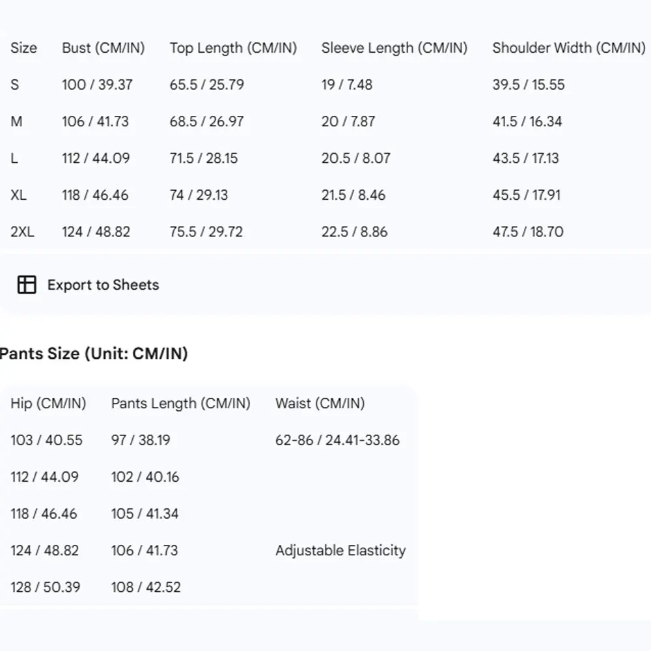Click sleeve length value 20.5 / 8.07
Screen dimensions: 651x651
click(355, 158)
